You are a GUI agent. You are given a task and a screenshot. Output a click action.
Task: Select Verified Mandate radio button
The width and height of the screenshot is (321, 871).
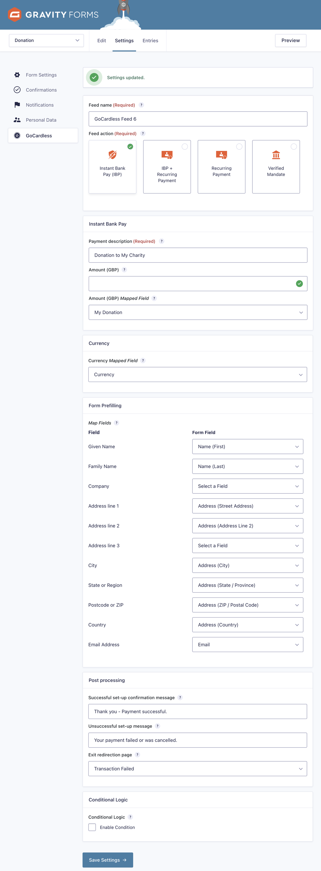(294, 146)
